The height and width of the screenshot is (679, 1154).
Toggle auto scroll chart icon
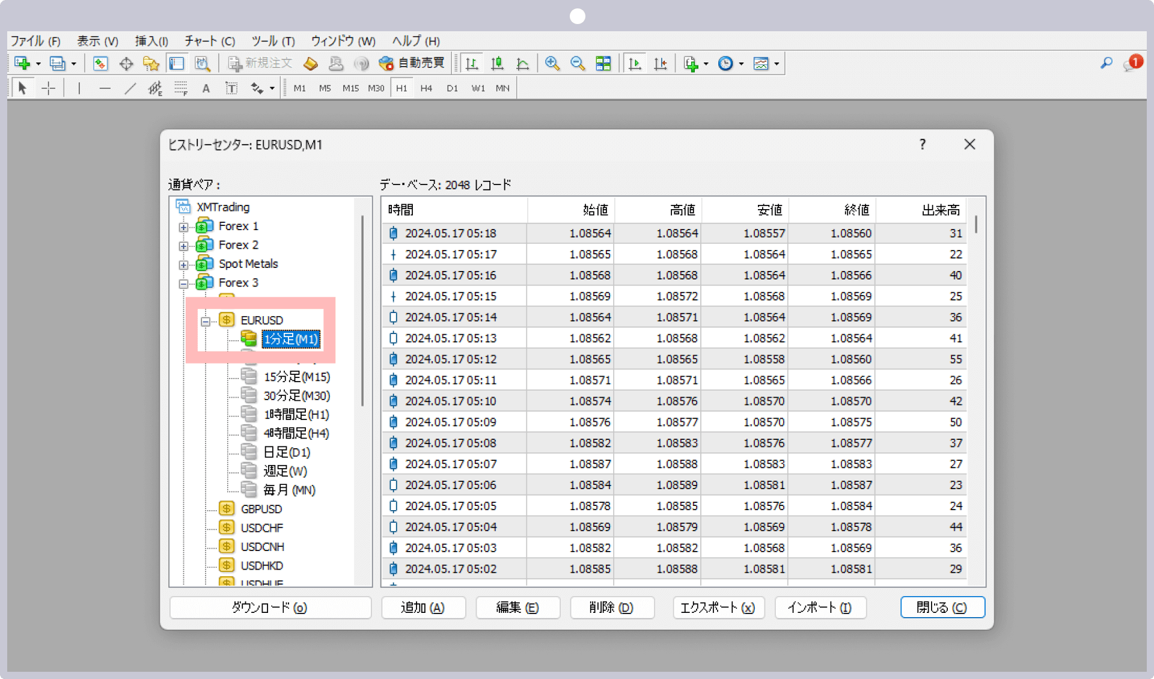pos(635,63)
